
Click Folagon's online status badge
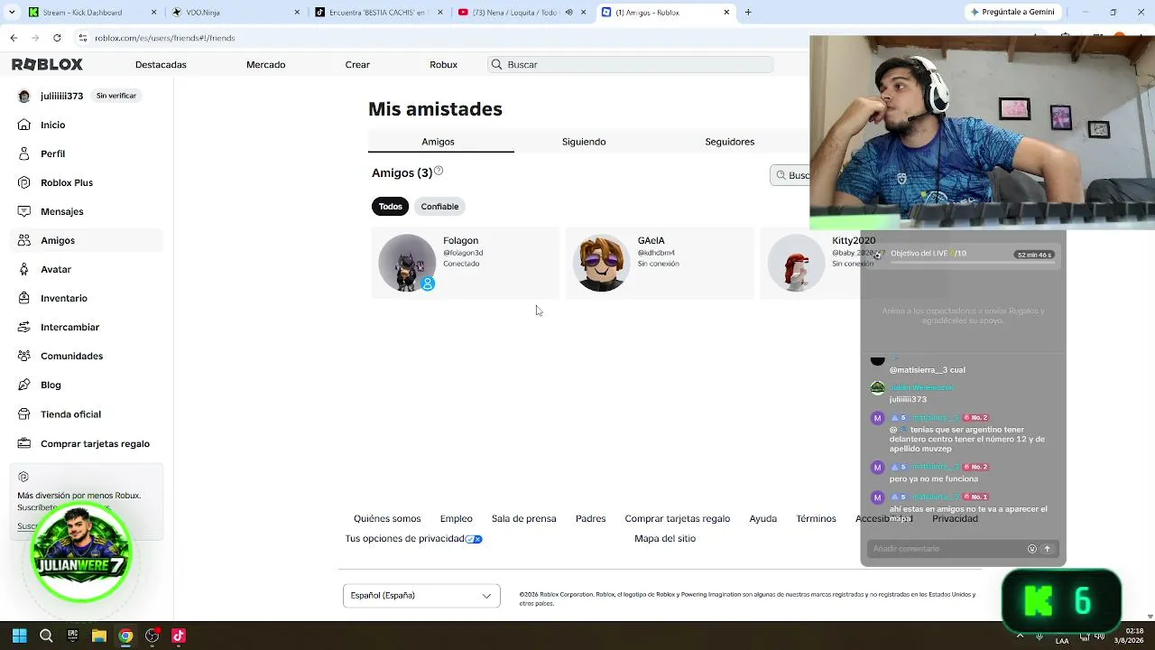pyautogui.click(x=428, y=283)
